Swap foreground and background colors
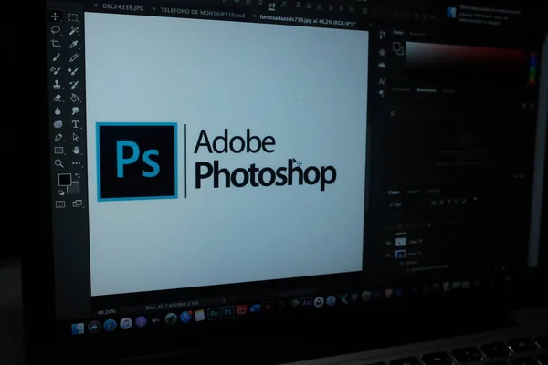This screenshot has width=548, height=365. (78, 176)
